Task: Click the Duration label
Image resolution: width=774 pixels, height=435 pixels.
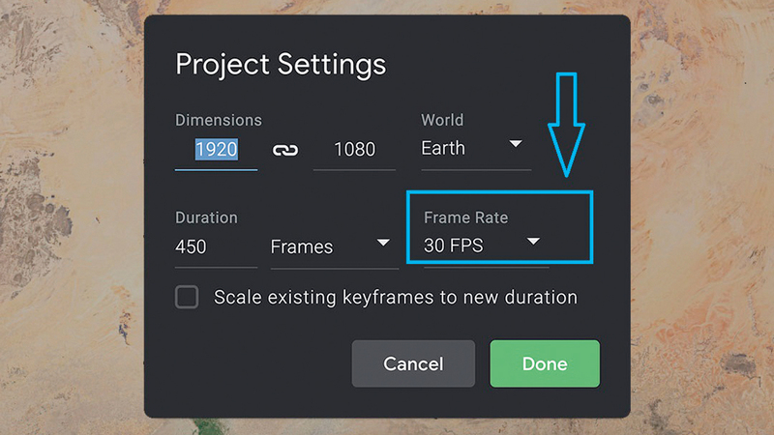Action: pyautogui.click(x=206, y=217)
